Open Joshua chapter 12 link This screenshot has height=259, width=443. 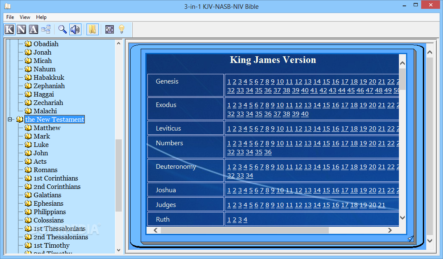[x=299, y=190]
